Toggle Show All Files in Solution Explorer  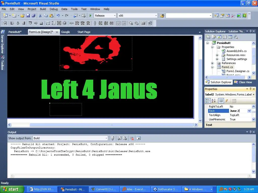pyautogui.click(x=213, y=37)
